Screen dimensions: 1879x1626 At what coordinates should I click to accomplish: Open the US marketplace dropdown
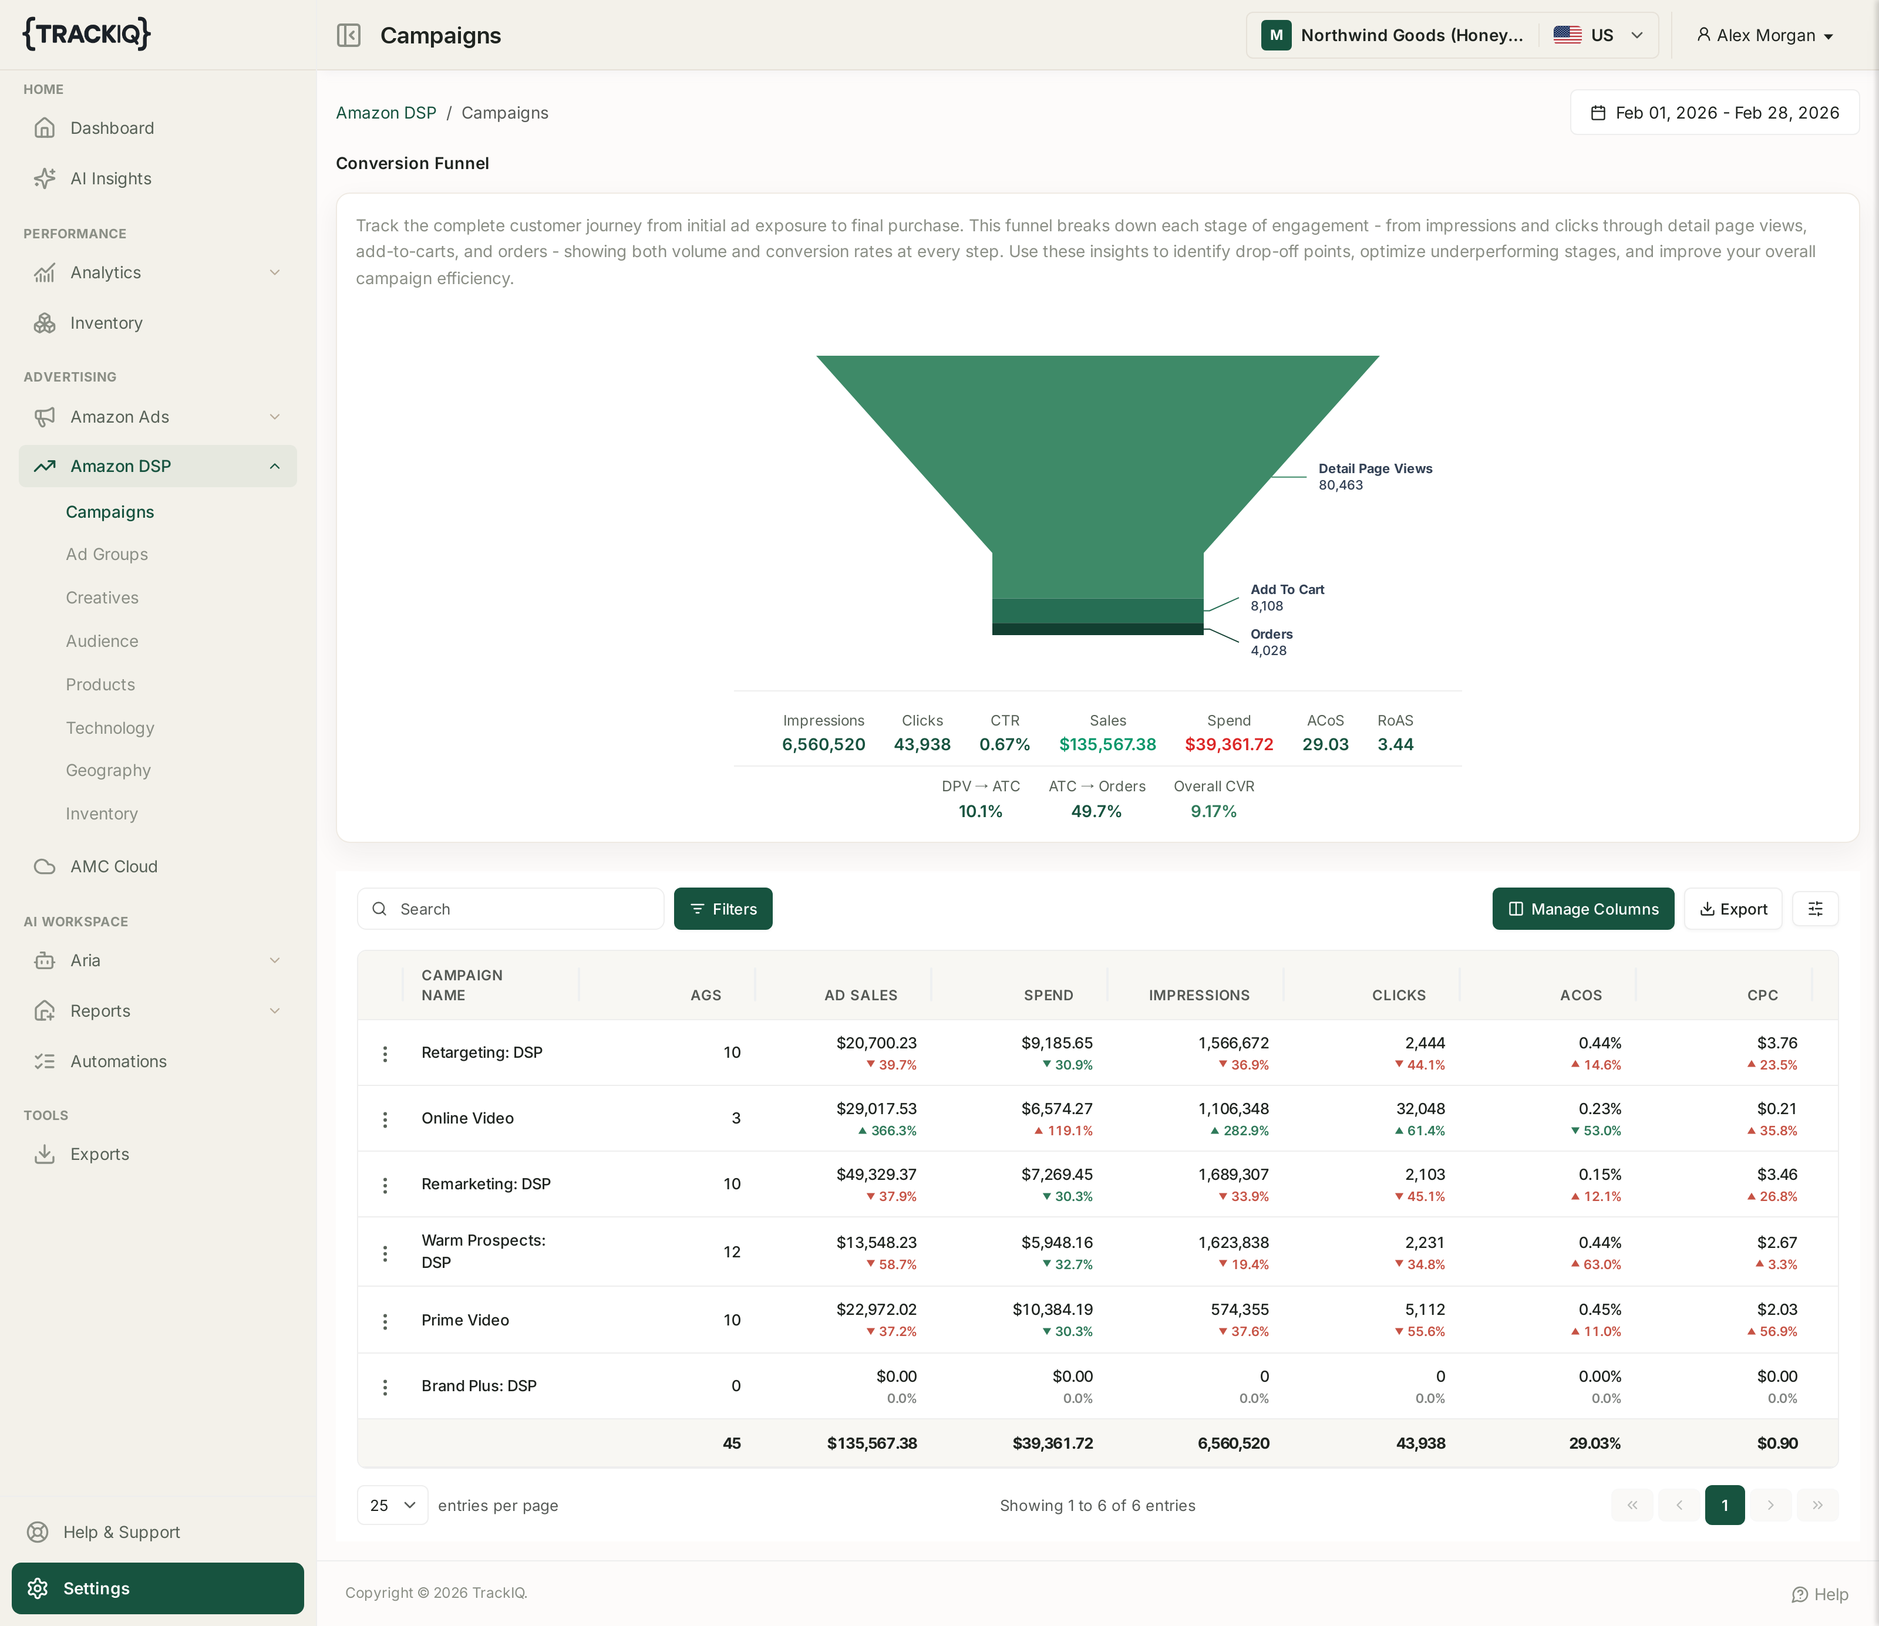(x=1598, y=35)
